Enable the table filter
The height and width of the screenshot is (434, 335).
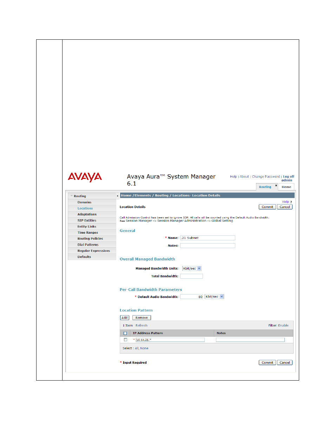pos(283,325)
